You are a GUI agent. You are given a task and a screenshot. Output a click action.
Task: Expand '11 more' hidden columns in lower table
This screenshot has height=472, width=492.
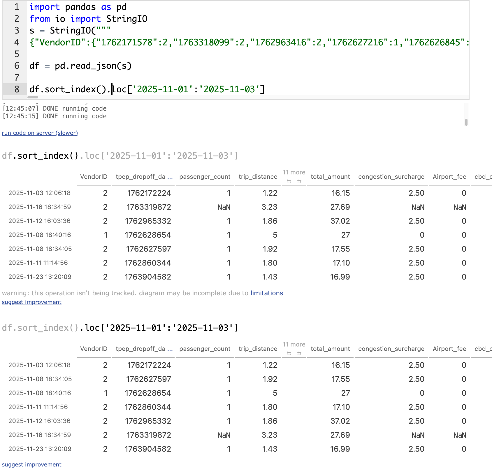(x=294, y=344)
